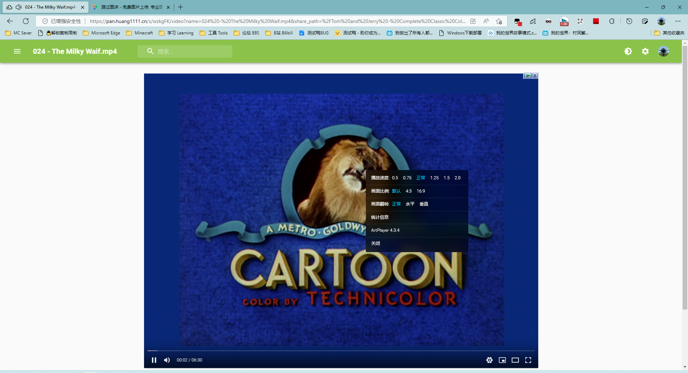Switch to 路过图床 tab
This screenshot has width=688, height=373.
point(131,7)
